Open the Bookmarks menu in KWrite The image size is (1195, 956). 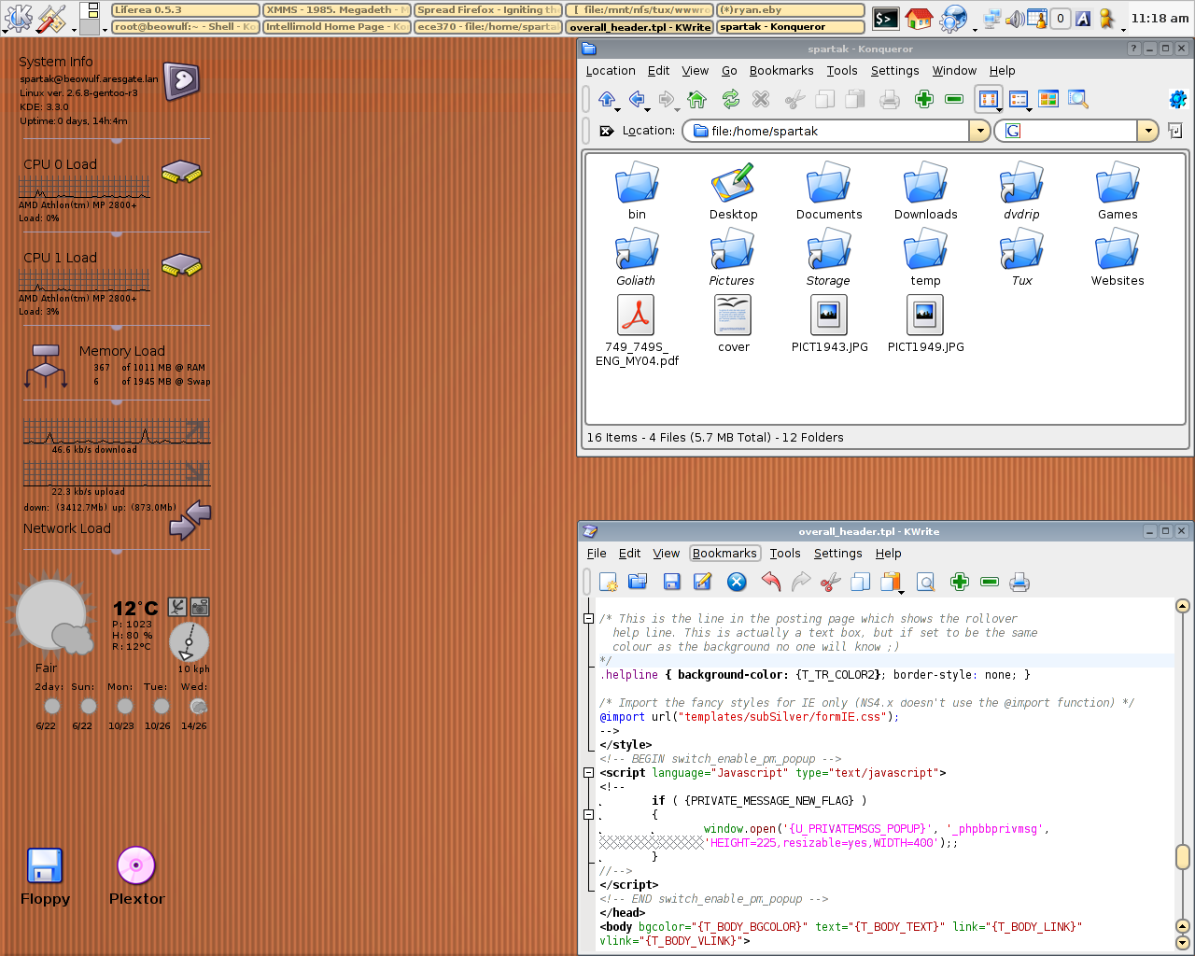tap(724, 554)
